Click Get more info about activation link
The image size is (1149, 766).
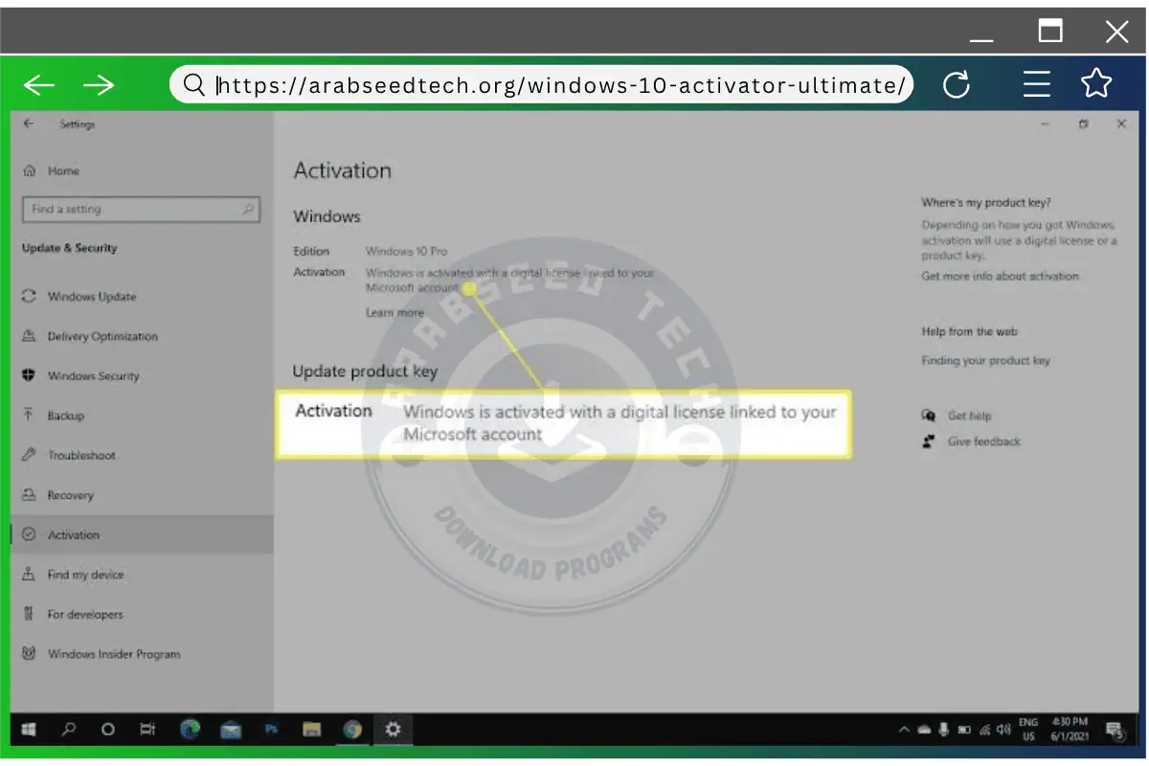pos(1000,276)
